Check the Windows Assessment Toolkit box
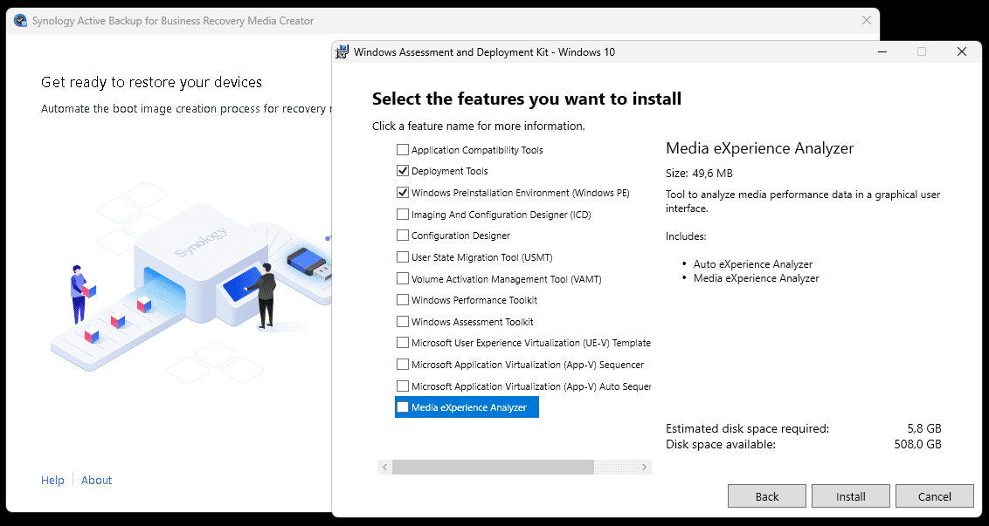Screen dimensions: 989x526 pos(403,321)
